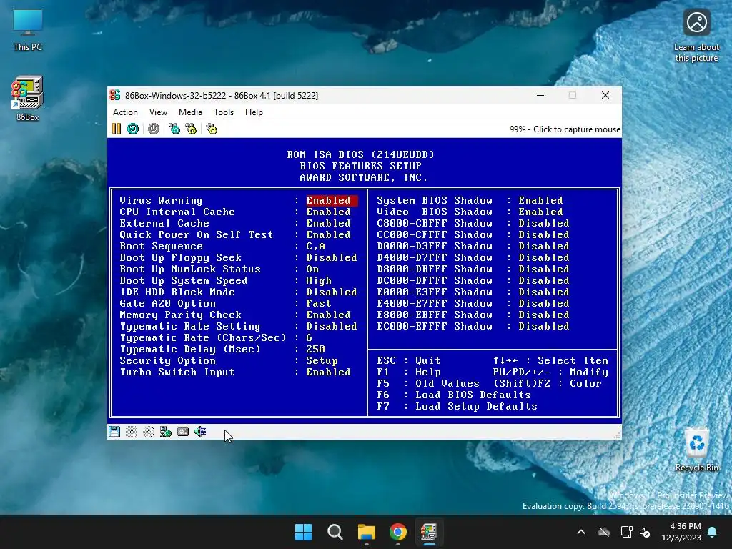Click the 'System BIOS Shadow' label
Screen dimensions: 732x549
click(x=435, y=200)
